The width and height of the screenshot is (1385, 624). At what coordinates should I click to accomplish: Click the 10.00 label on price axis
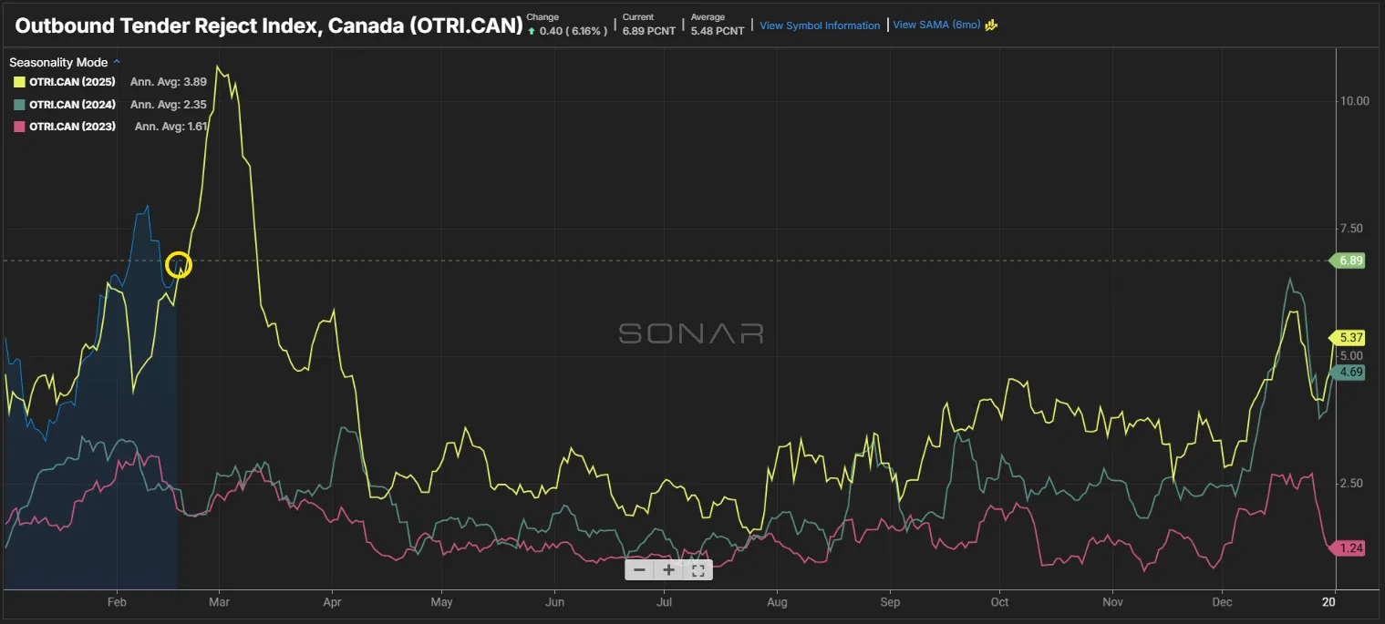pyautogui.click(x=1352, y=101)
